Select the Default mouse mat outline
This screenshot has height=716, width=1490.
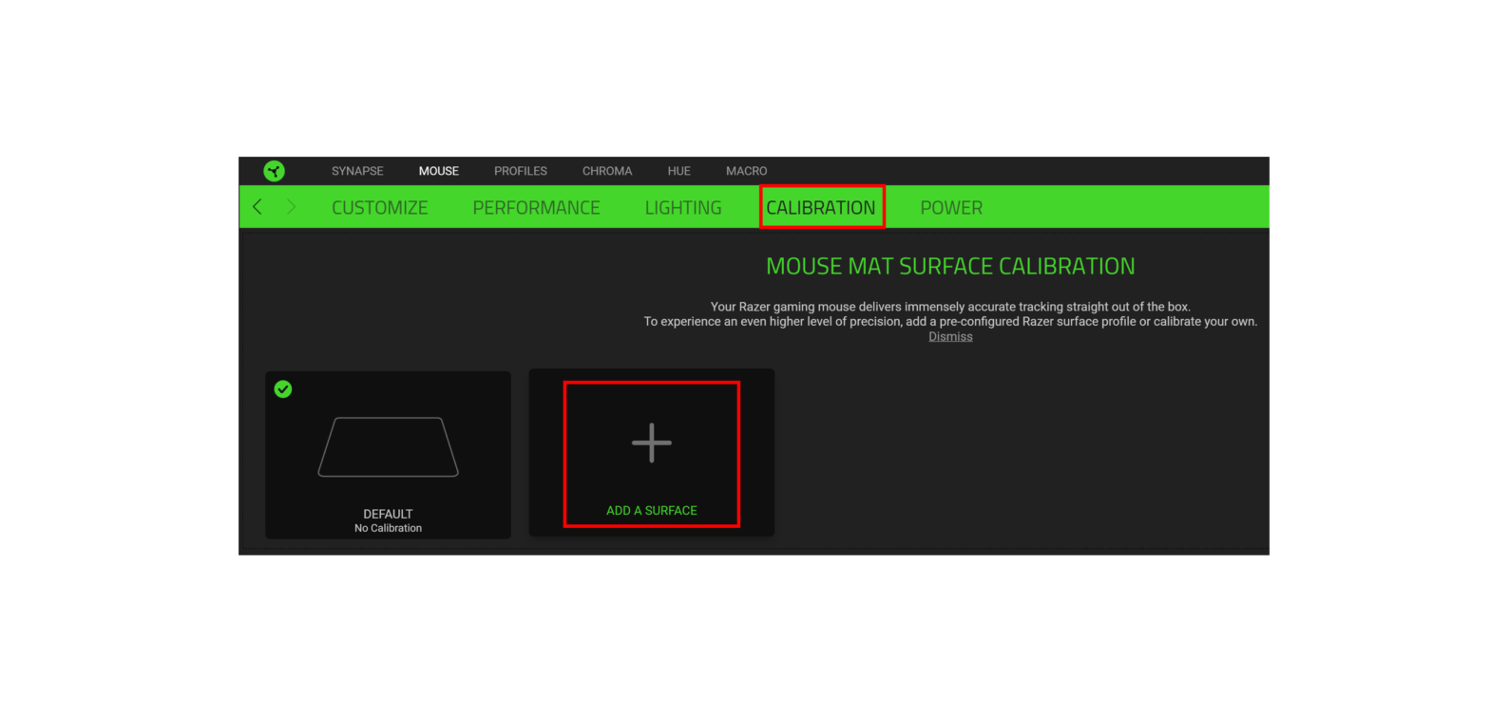[388, 446]
